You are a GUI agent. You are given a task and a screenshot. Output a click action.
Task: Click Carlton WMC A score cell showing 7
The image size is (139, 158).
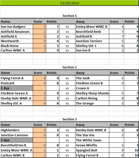(x=40, y=50)
